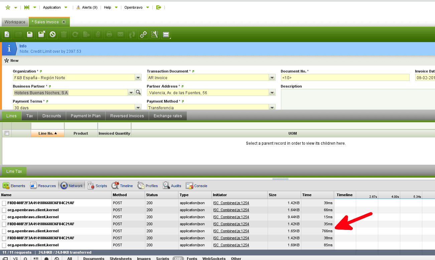Click the New Document toolbar icon
Viewport: 435px width, 260px height.
(x=7, y=34)
